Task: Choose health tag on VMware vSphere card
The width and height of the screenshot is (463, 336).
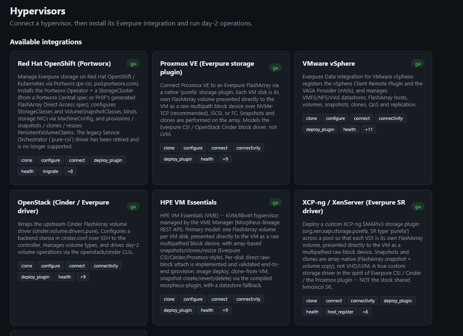Action: click(x=349, y=129)
